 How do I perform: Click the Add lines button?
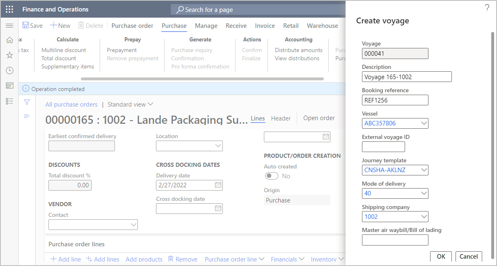(103, 259)
